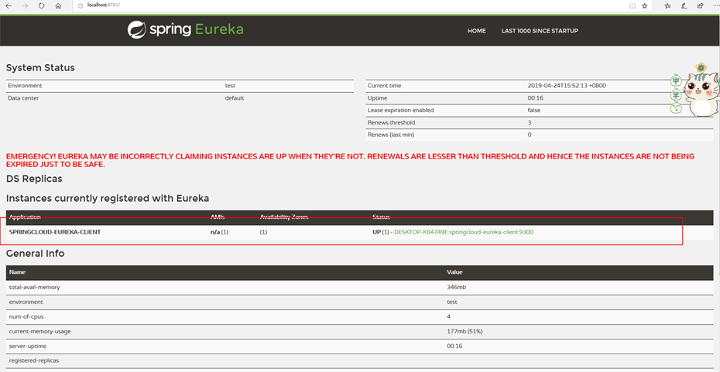Click the flower gear icon above cat
Viewport: 720px width, 372px height.
(x=701, y=68)
